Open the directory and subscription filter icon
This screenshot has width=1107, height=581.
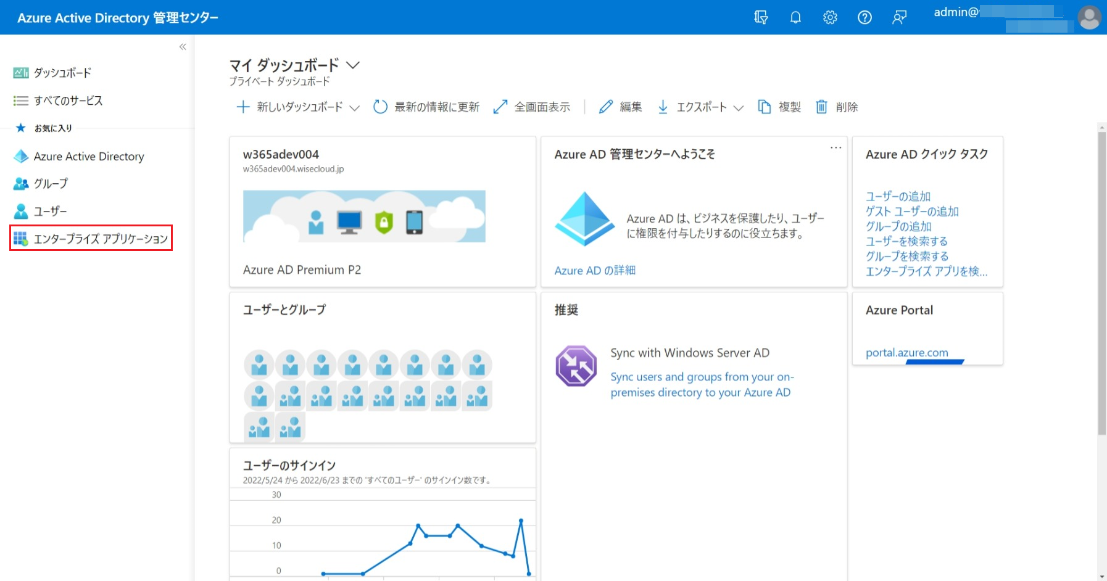(x=761, y=17)
